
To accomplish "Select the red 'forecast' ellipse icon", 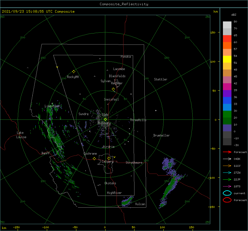I will 227,200.
